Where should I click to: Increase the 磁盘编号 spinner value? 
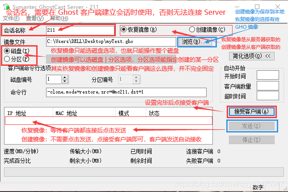coord(65,77)
